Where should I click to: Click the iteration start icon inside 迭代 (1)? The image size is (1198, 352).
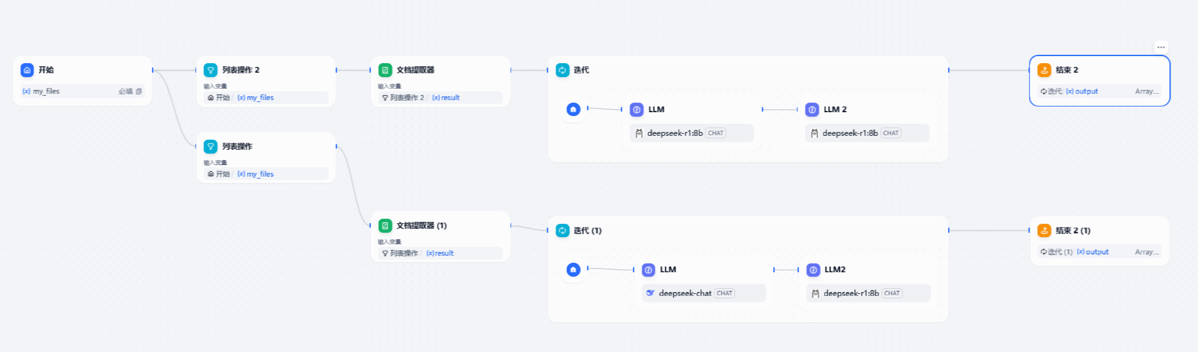tap(573, 270)
